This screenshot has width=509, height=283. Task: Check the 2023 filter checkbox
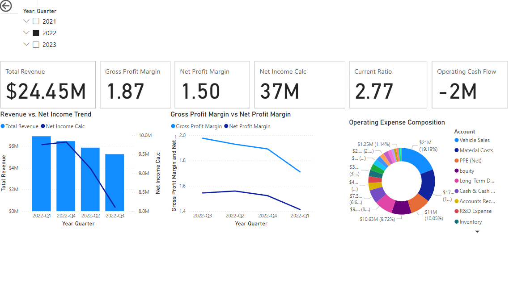(x=35, y=44)
